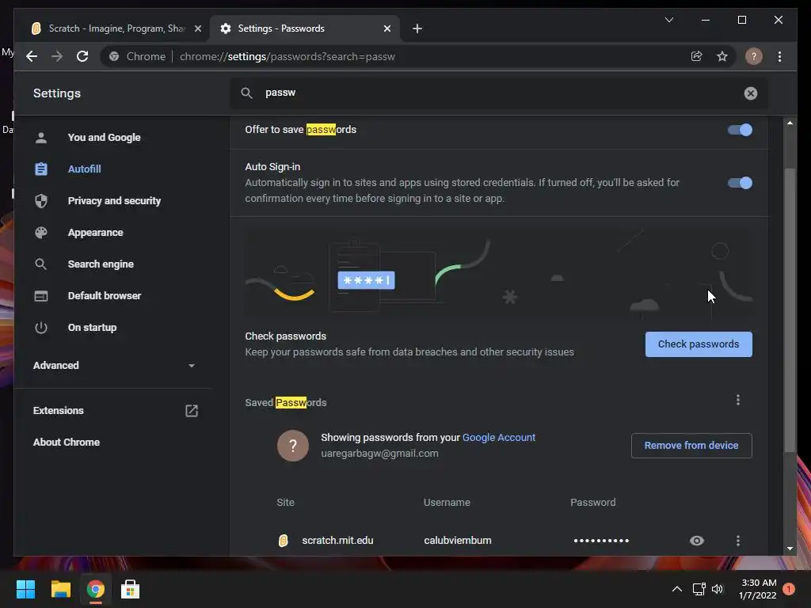The height and width of the screenshot is (608, 811).
Task: Click the settings page scrollbar thumb
Action: click(x=790, y=310)
